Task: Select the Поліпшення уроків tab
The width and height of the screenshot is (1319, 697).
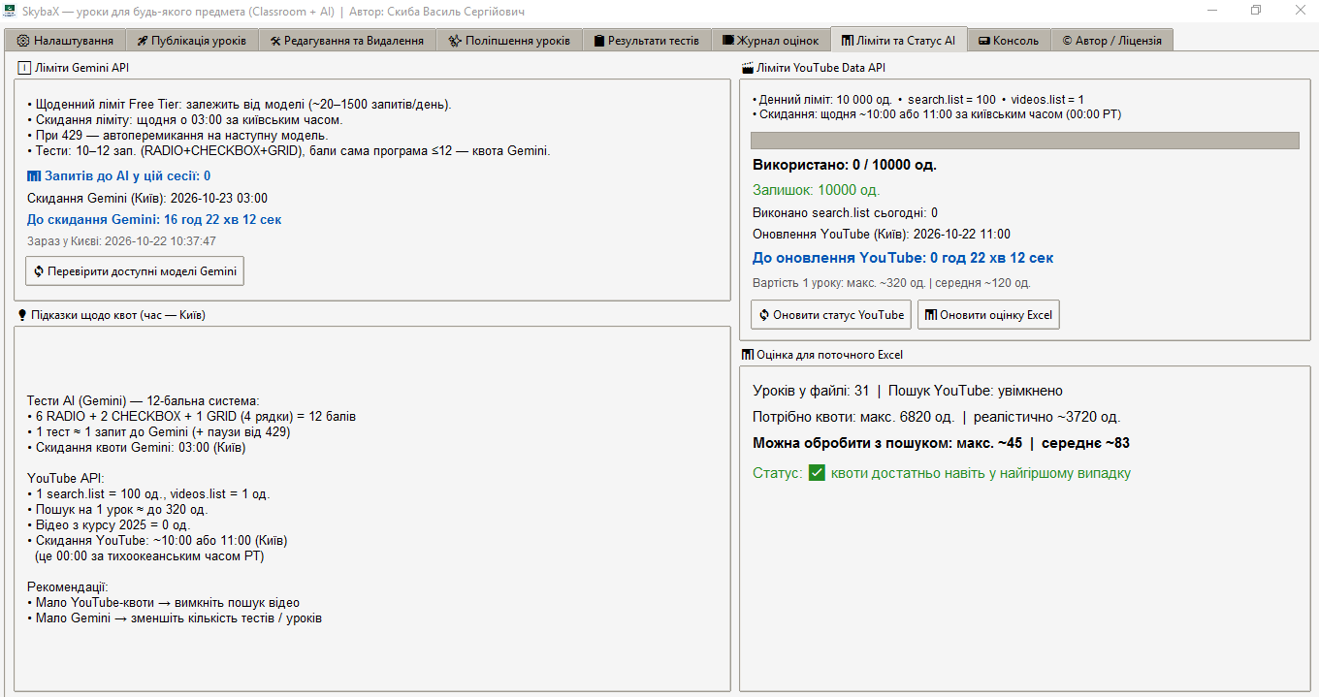Action: point(509,41)
